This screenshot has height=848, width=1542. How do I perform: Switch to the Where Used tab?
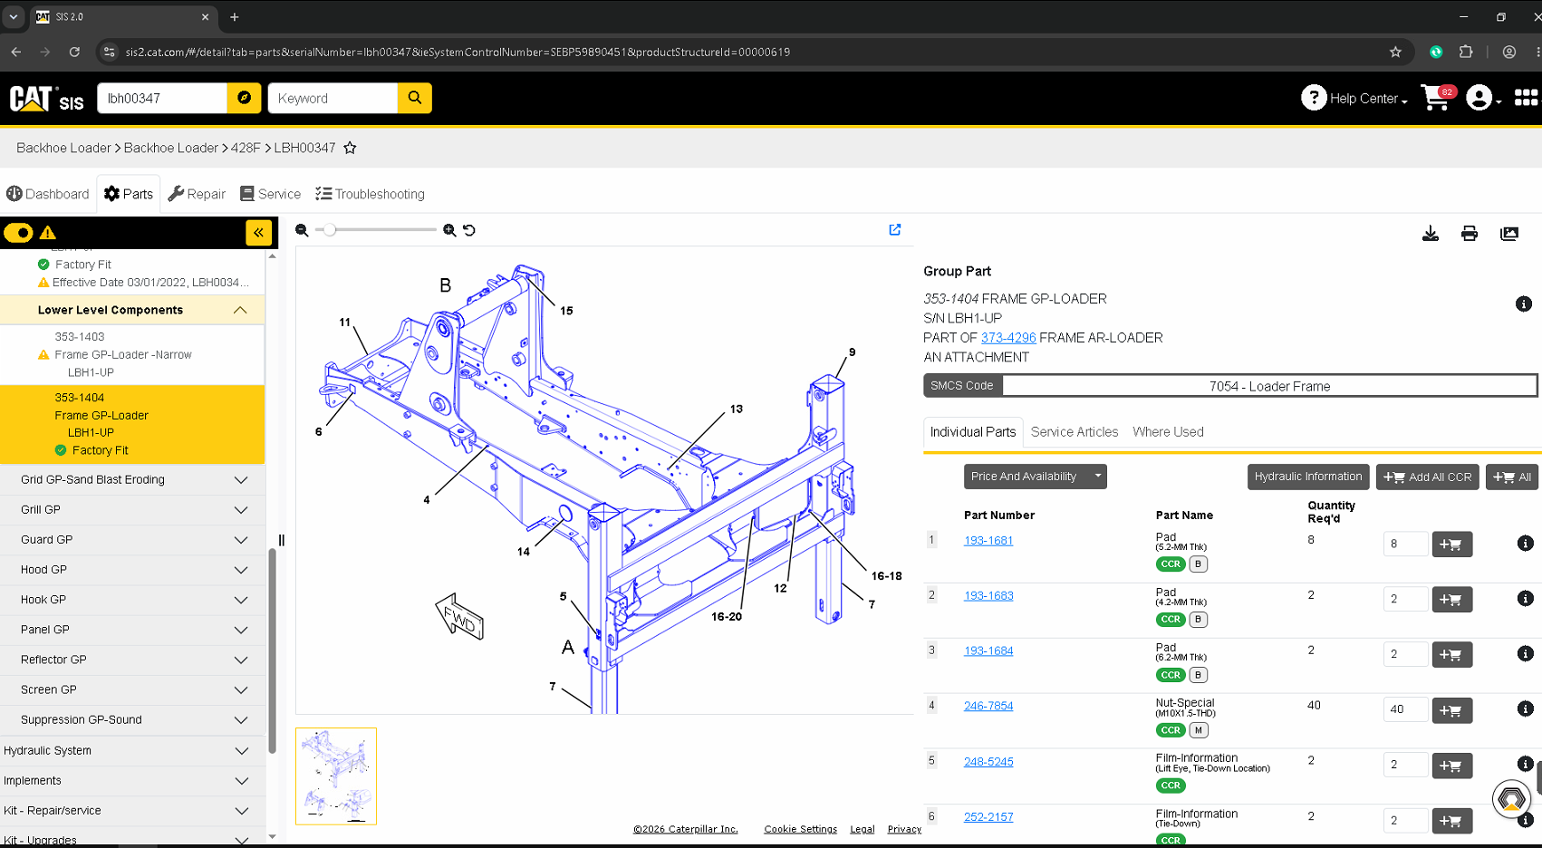pos(1168,432)
